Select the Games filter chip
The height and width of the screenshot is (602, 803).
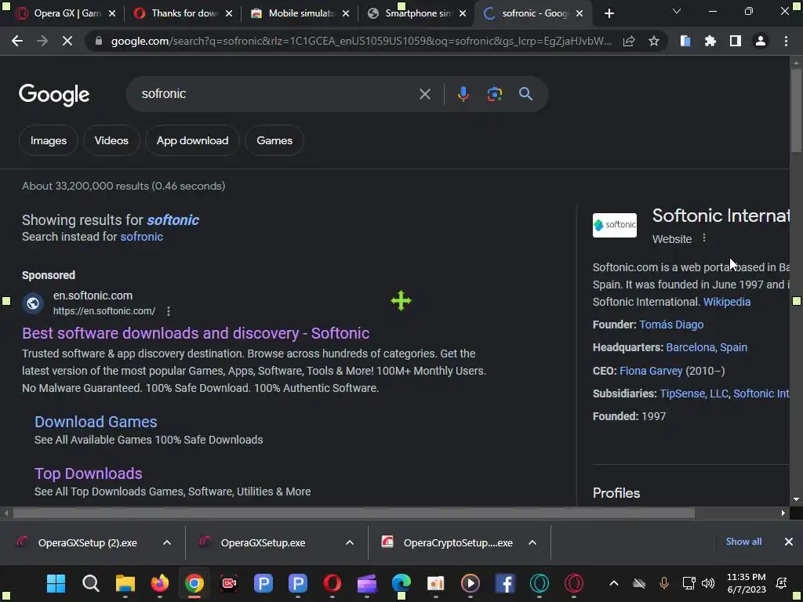[x=274, y=141]
